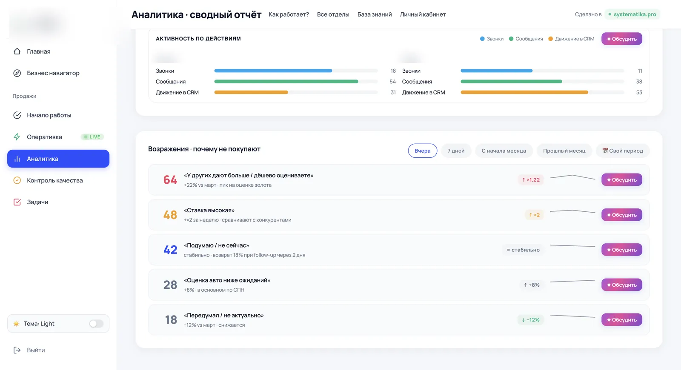
Task: Open Личный кабинет in top menu
Action: click(x=423, y=14)
